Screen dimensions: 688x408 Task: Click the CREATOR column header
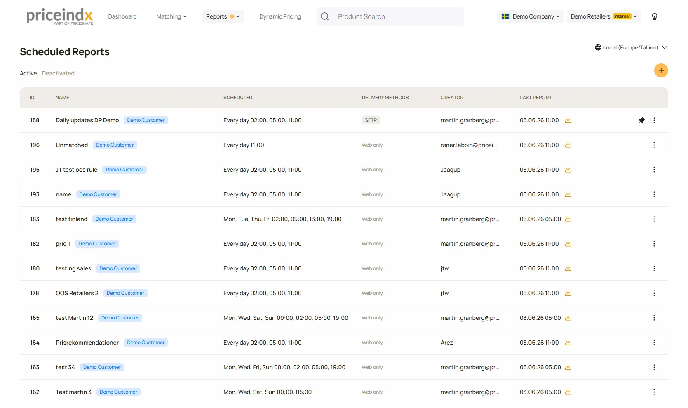click(x=452, y=98)
